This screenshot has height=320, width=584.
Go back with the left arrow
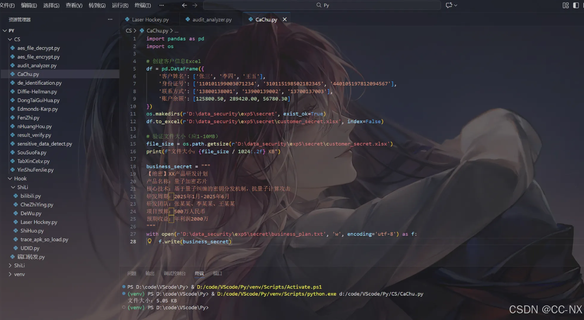pos(184,5)
